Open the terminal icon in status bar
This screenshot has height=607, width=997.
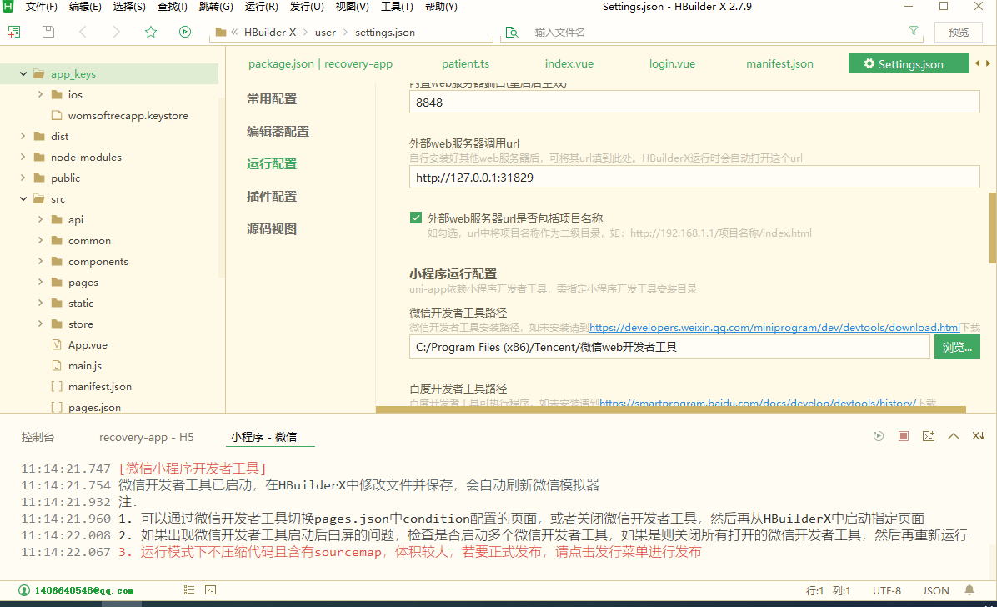(x=210, y=590)
